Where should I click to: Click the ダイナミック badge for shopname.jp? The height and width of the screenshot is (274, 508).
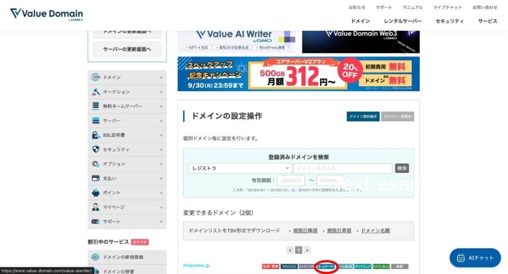coord(363,267)
